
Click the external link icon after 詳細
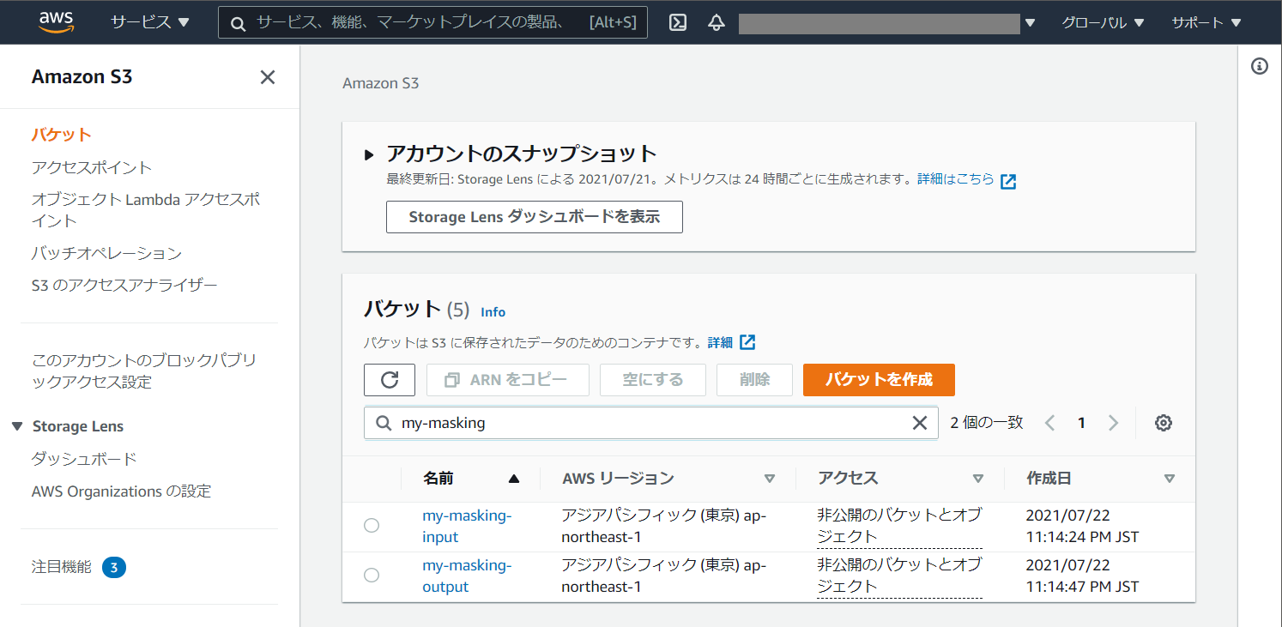pyautogui.click(x=747, y=342)
